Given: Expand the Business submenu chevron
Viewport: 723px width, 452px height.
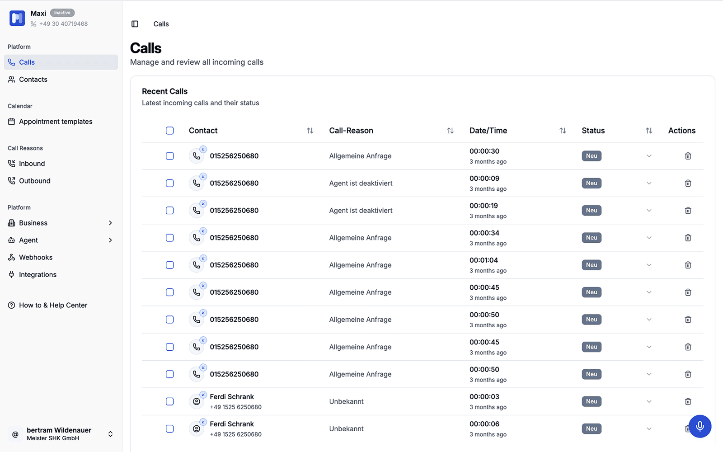Looking at the screenshot, I should point(110,223).
